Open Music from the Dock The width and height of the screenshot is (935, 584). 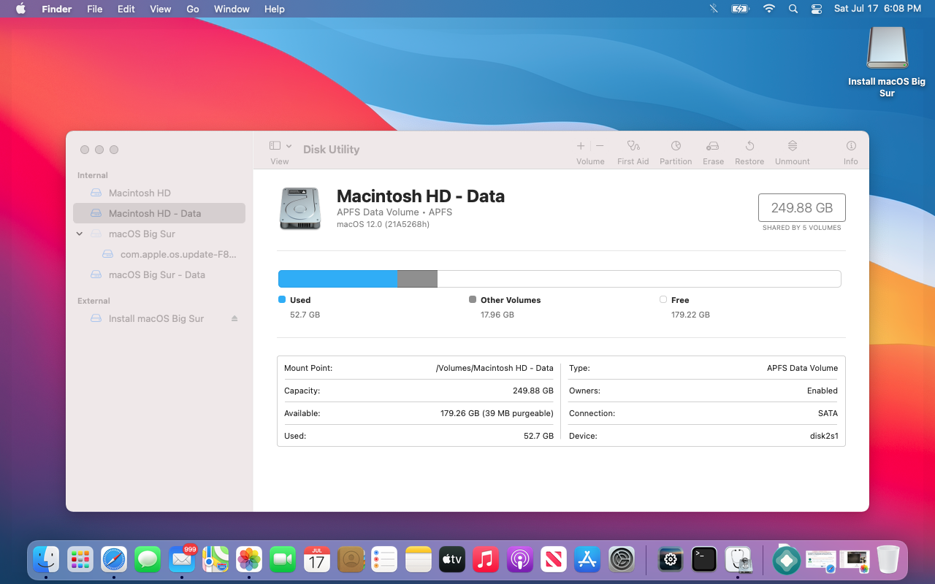(x=486, y=560)
